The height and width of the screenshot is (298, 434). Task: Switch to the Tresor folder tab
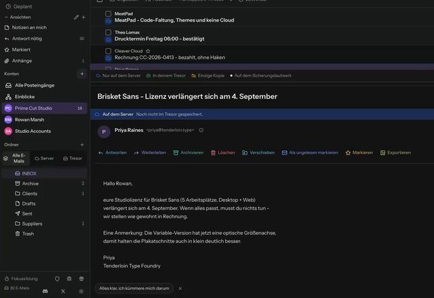(x=73, y=158)
